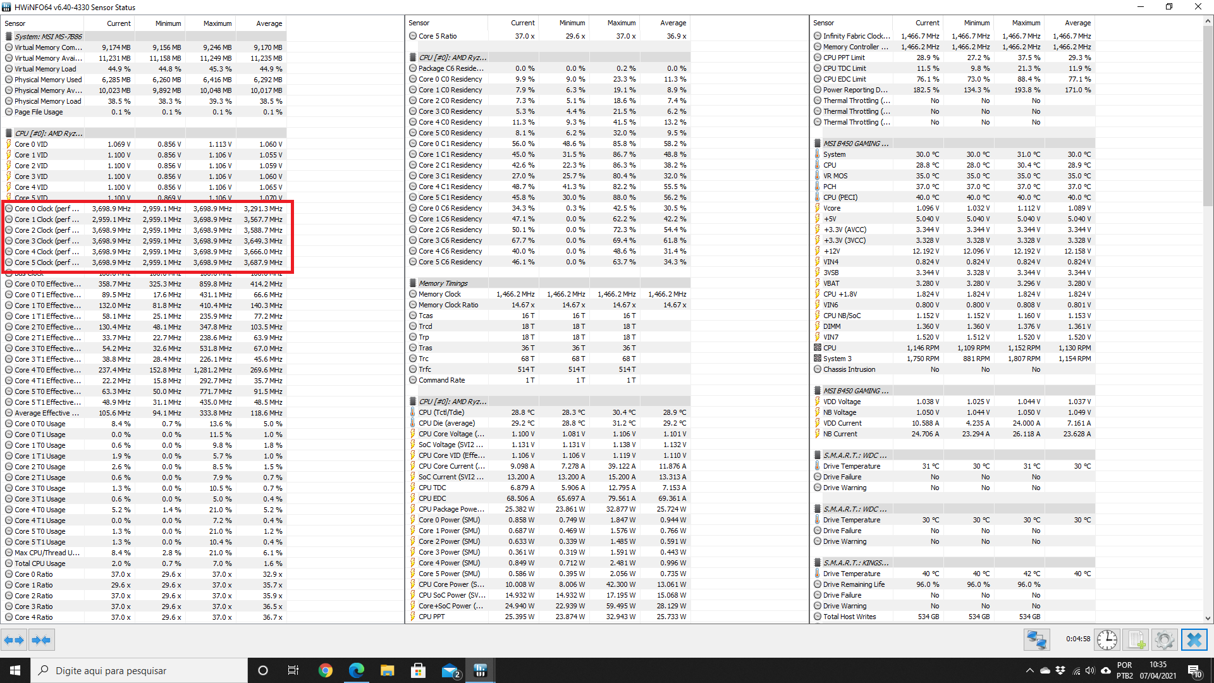
Task: Select the Core 3 Clock (perf) row
Action: click(x=144, y=241)
